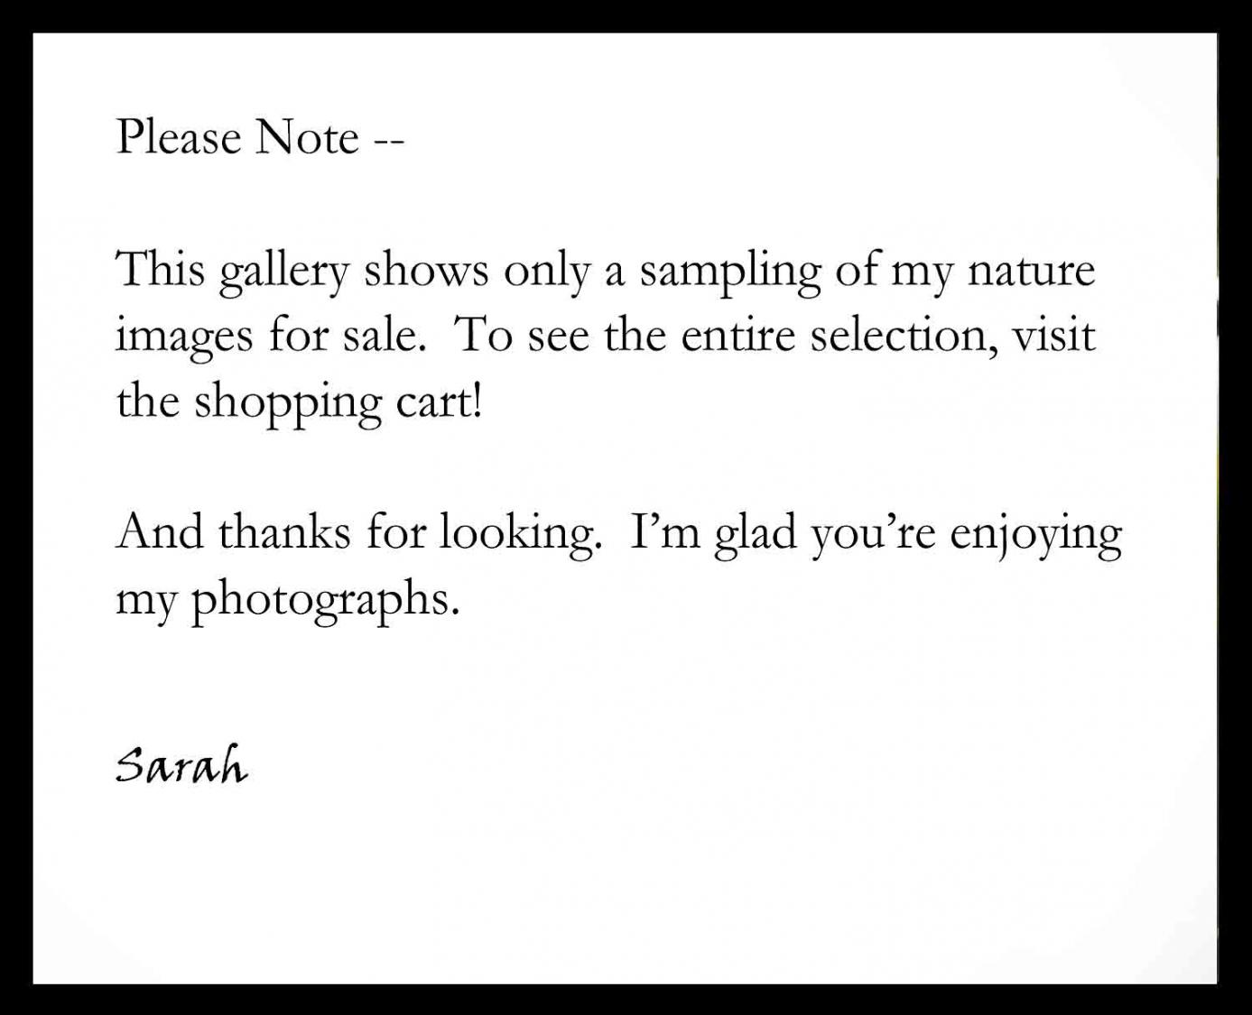
Task: Click the words "And thanks"
Action: coord(233,531)
